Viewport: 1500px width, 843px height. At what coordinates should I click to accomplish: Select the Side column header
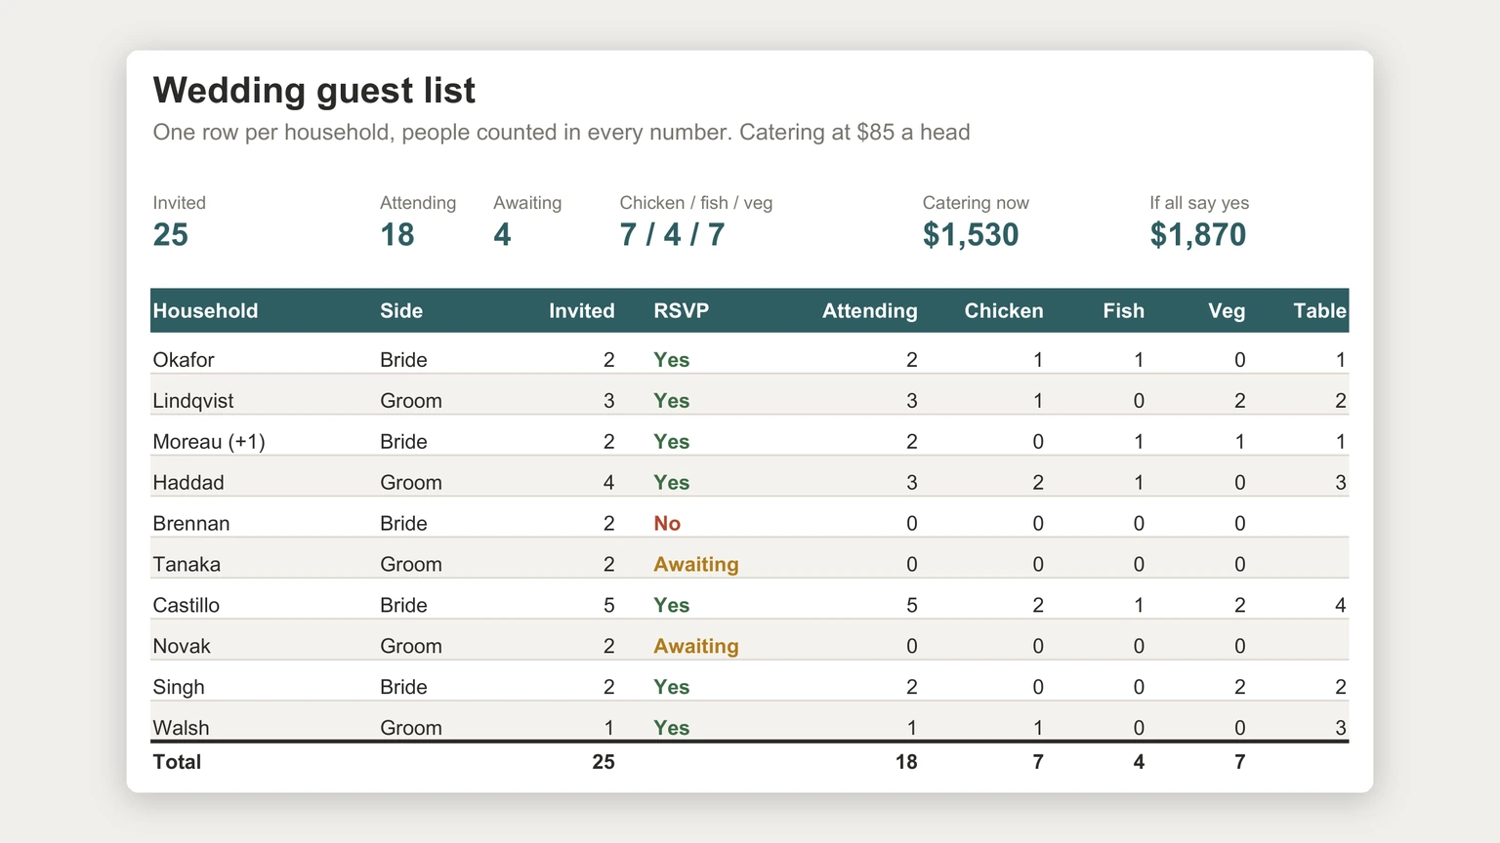tap(401, 310)
